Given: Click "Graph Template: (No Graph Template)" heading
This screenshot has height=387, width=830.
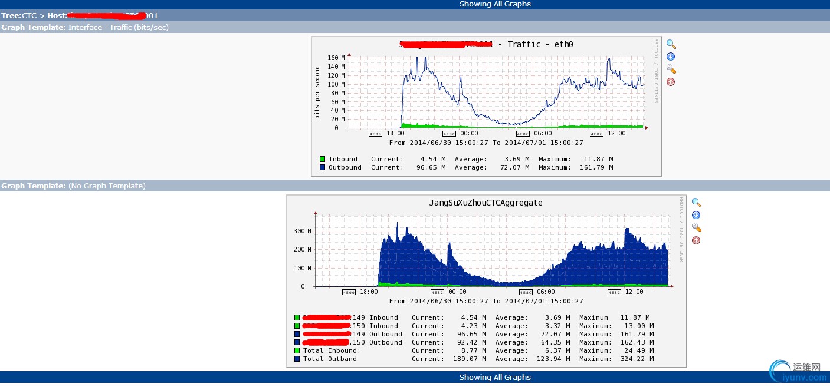Looking at the screenshot, I should 73,186.
